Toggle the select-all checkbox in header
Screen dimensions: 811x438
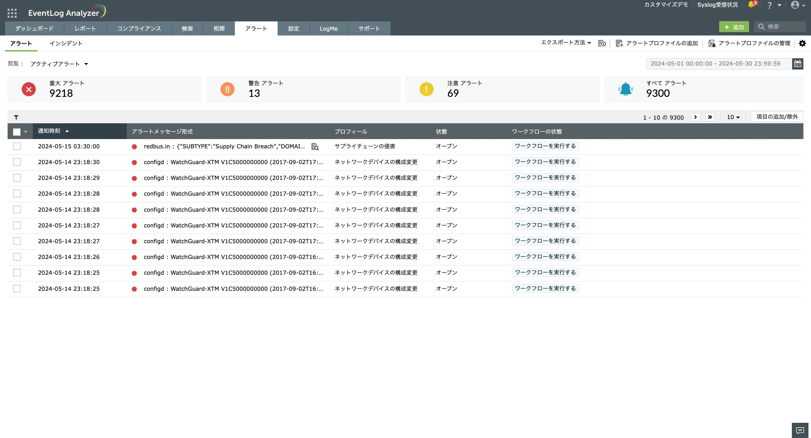[x=17, y=132]
